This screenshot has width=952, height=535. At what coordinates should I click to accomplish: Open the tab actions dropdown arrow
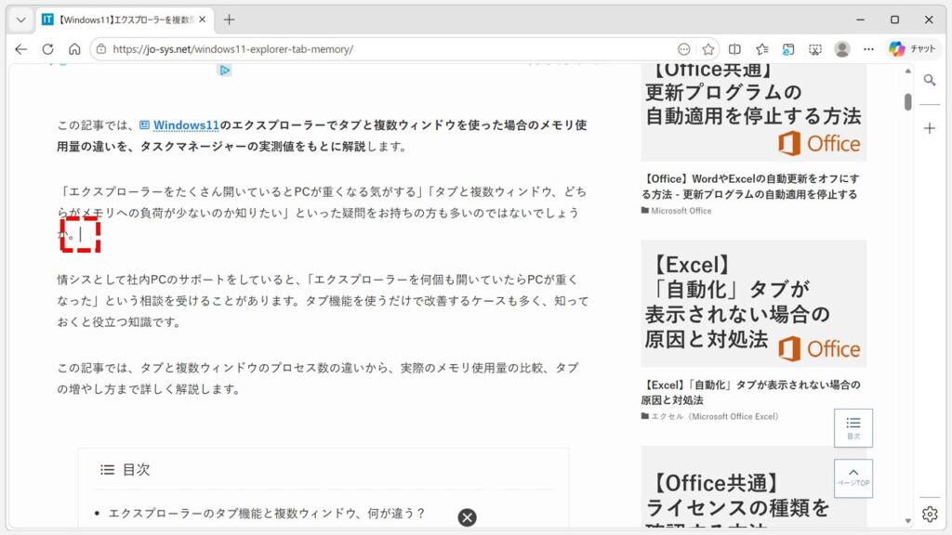pyautogui.click(x=21, y=20)
